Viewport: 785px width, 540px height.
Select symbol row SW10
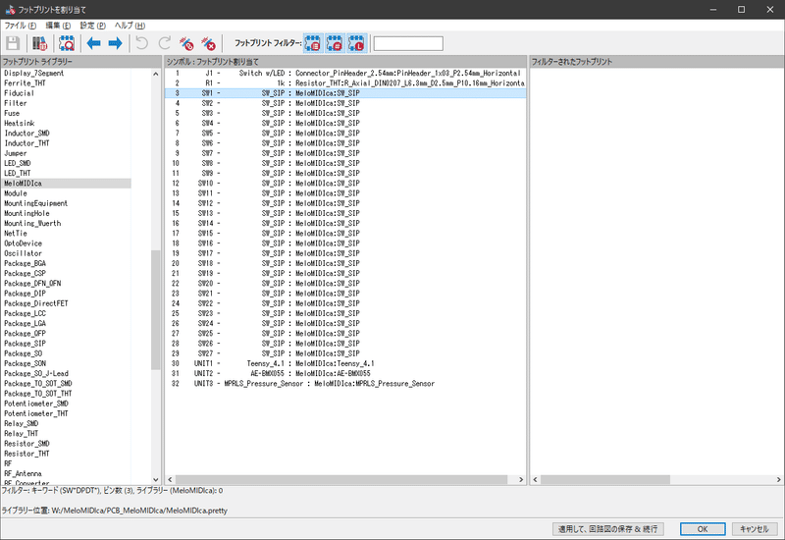(x=345, y=184)
